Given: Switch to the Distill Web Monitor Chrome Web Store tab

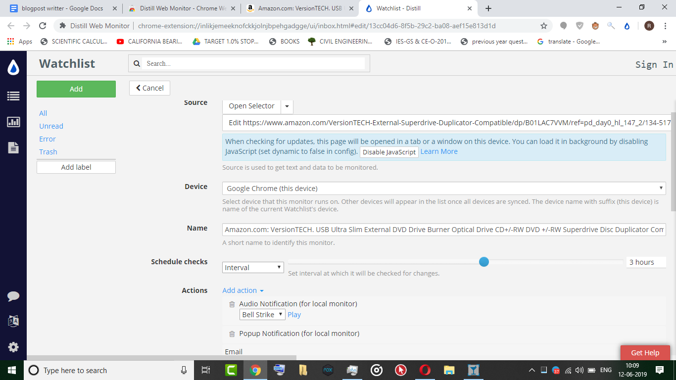Looking at the screenshot, I should pyautogui.click(x=181, y=8).
